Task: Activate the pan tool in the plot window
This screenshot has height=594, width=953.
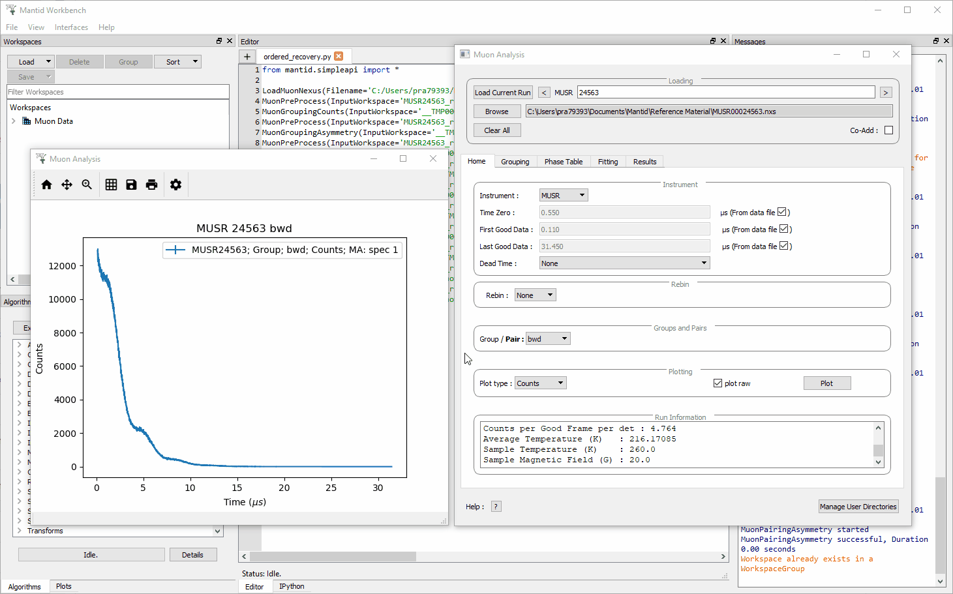Action: 67,185
